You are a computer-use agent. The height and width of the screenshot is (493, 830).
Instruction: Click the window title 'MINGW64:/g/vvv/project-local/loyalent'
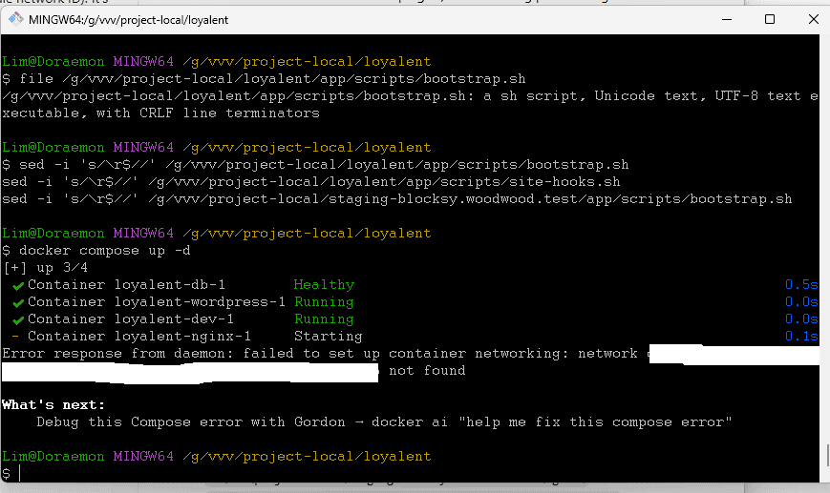click(129, 20)
